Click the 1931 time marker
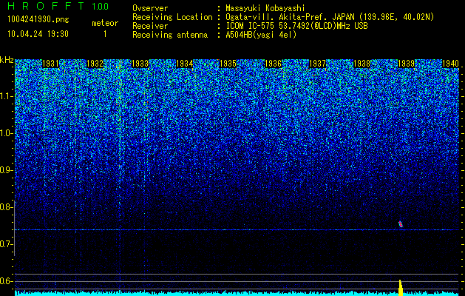The height and width of the screenshot is (296, 465). point(51,64)
